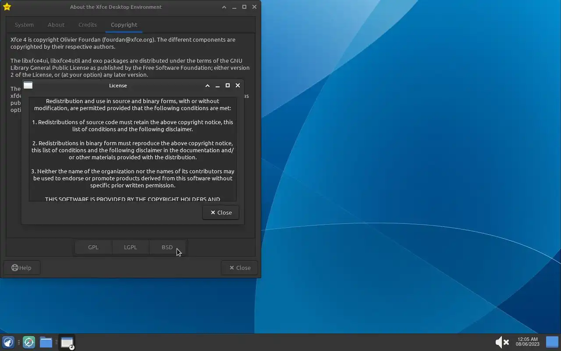Roll up the About Xfce window
This screenshot has width=561, height=351.
coord(224,7)
